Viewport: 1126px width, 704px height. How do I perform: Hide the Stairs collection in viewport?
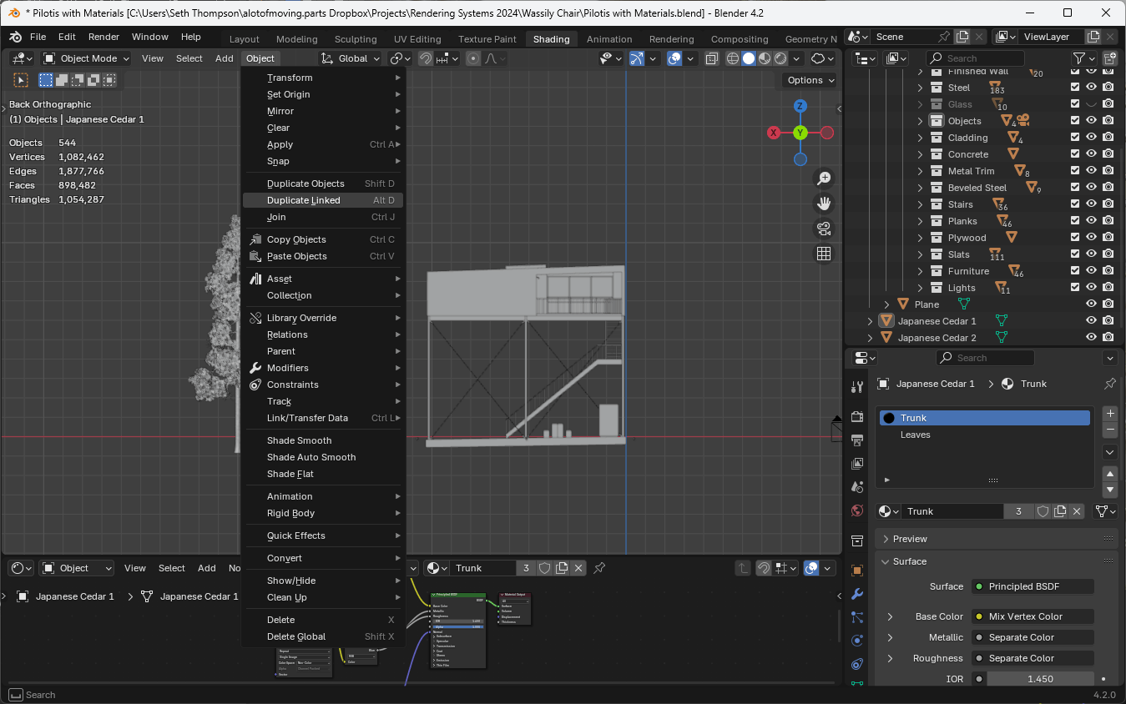[1091, 204]
